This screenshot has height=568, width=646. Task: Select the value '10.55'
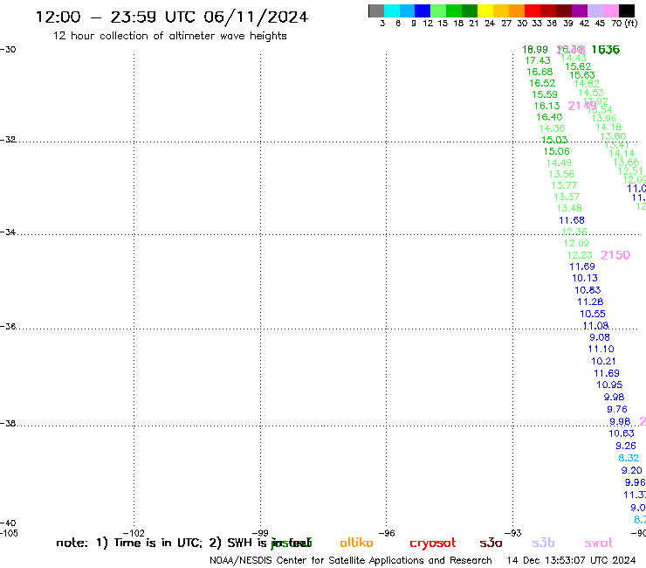[593, 314]
